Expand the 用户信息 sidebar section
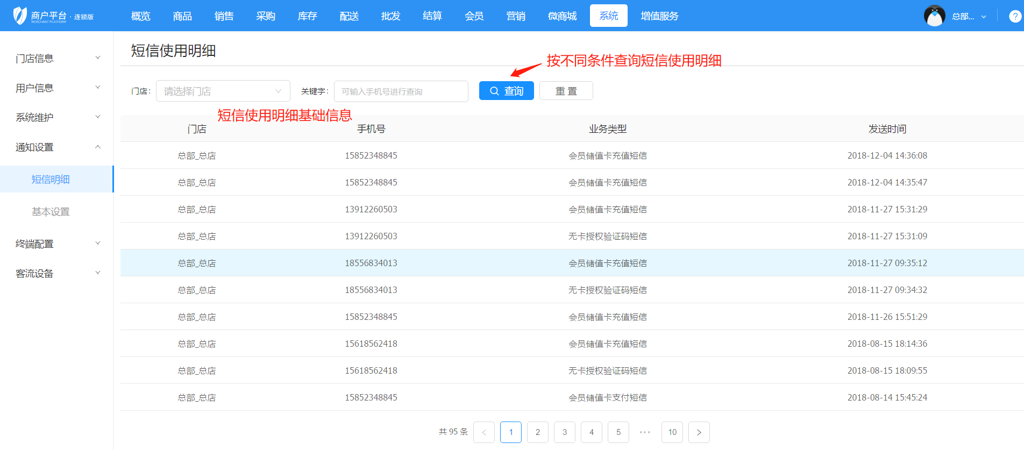The image size is (1024, 450). [56, 88]
